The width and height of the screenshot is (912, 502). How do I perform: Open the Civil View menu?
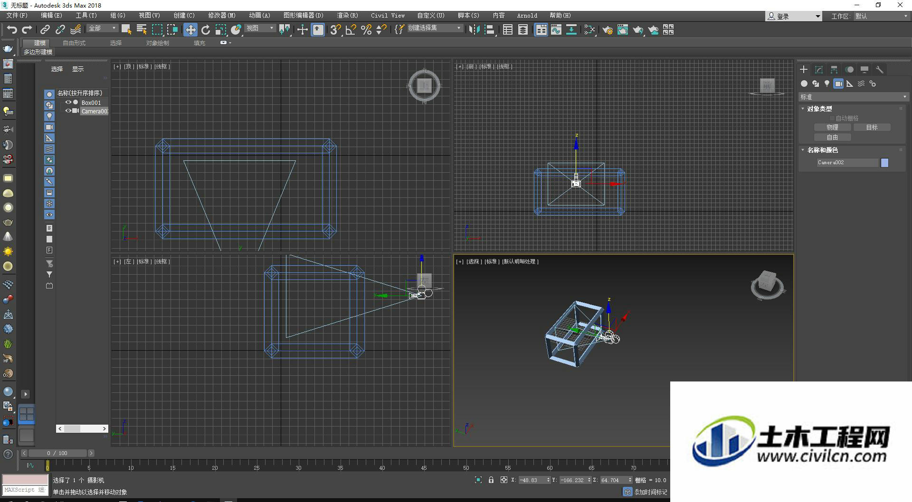388,15
